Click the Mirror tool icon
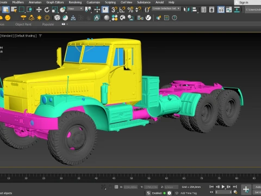The image size is (261, 196). coord(186,9)
